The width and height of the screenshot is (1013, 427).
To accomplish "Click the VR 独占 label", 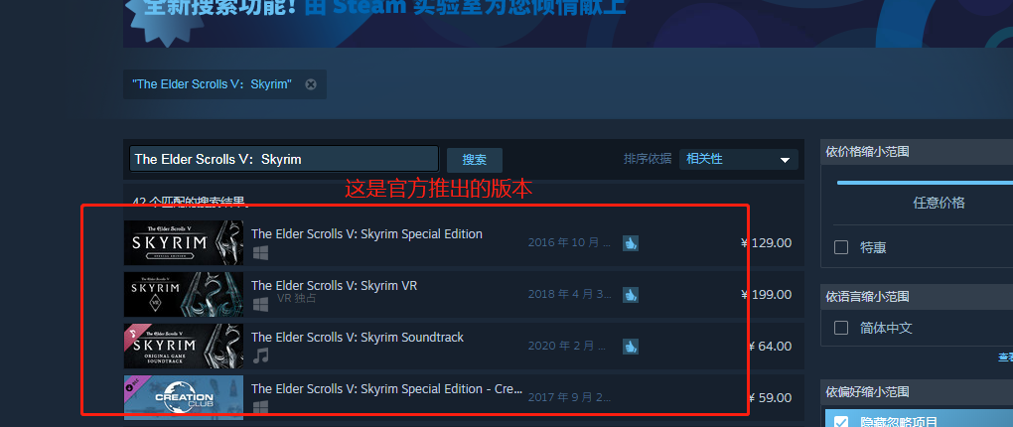I will pyautogui.click(x=297, y=299).
